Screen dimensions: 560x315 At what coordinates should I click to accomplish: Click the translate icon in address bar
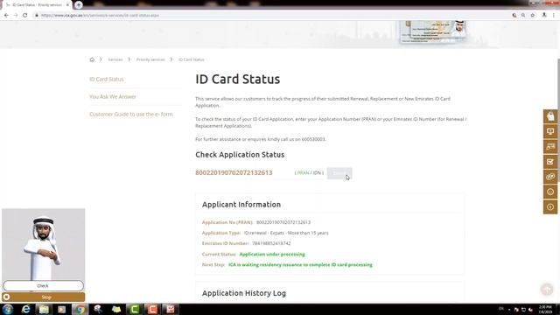pyautogui.click(x=514, y=16)
